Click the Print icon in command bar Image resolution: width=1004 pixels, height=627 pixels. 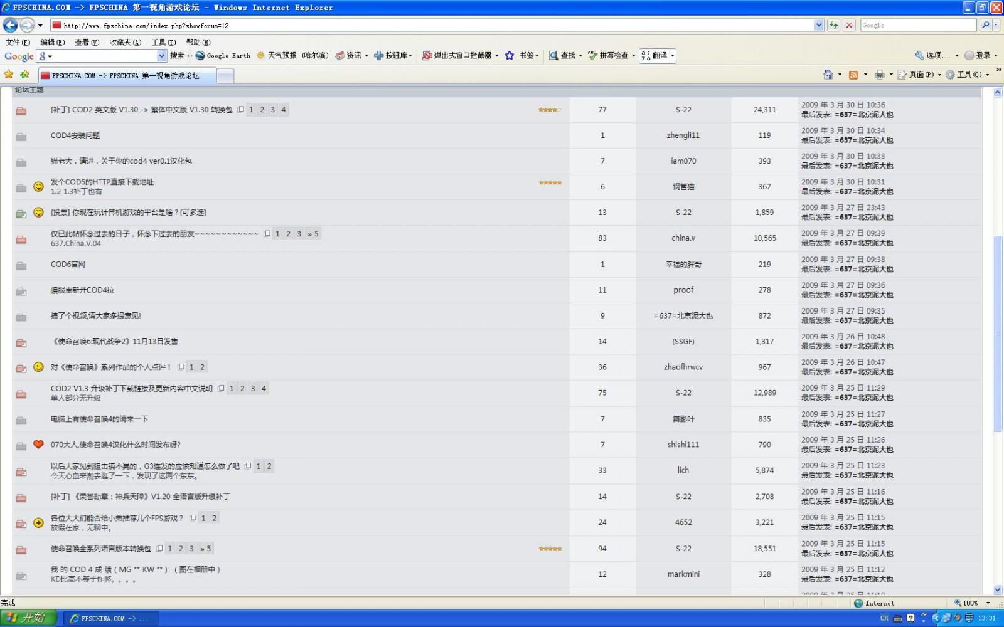[x=879, y=75]
